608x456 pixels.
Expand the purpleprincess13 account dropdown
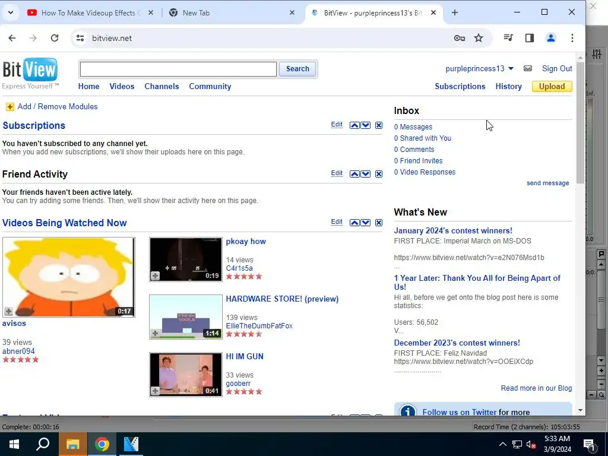[x=511, y=69]
